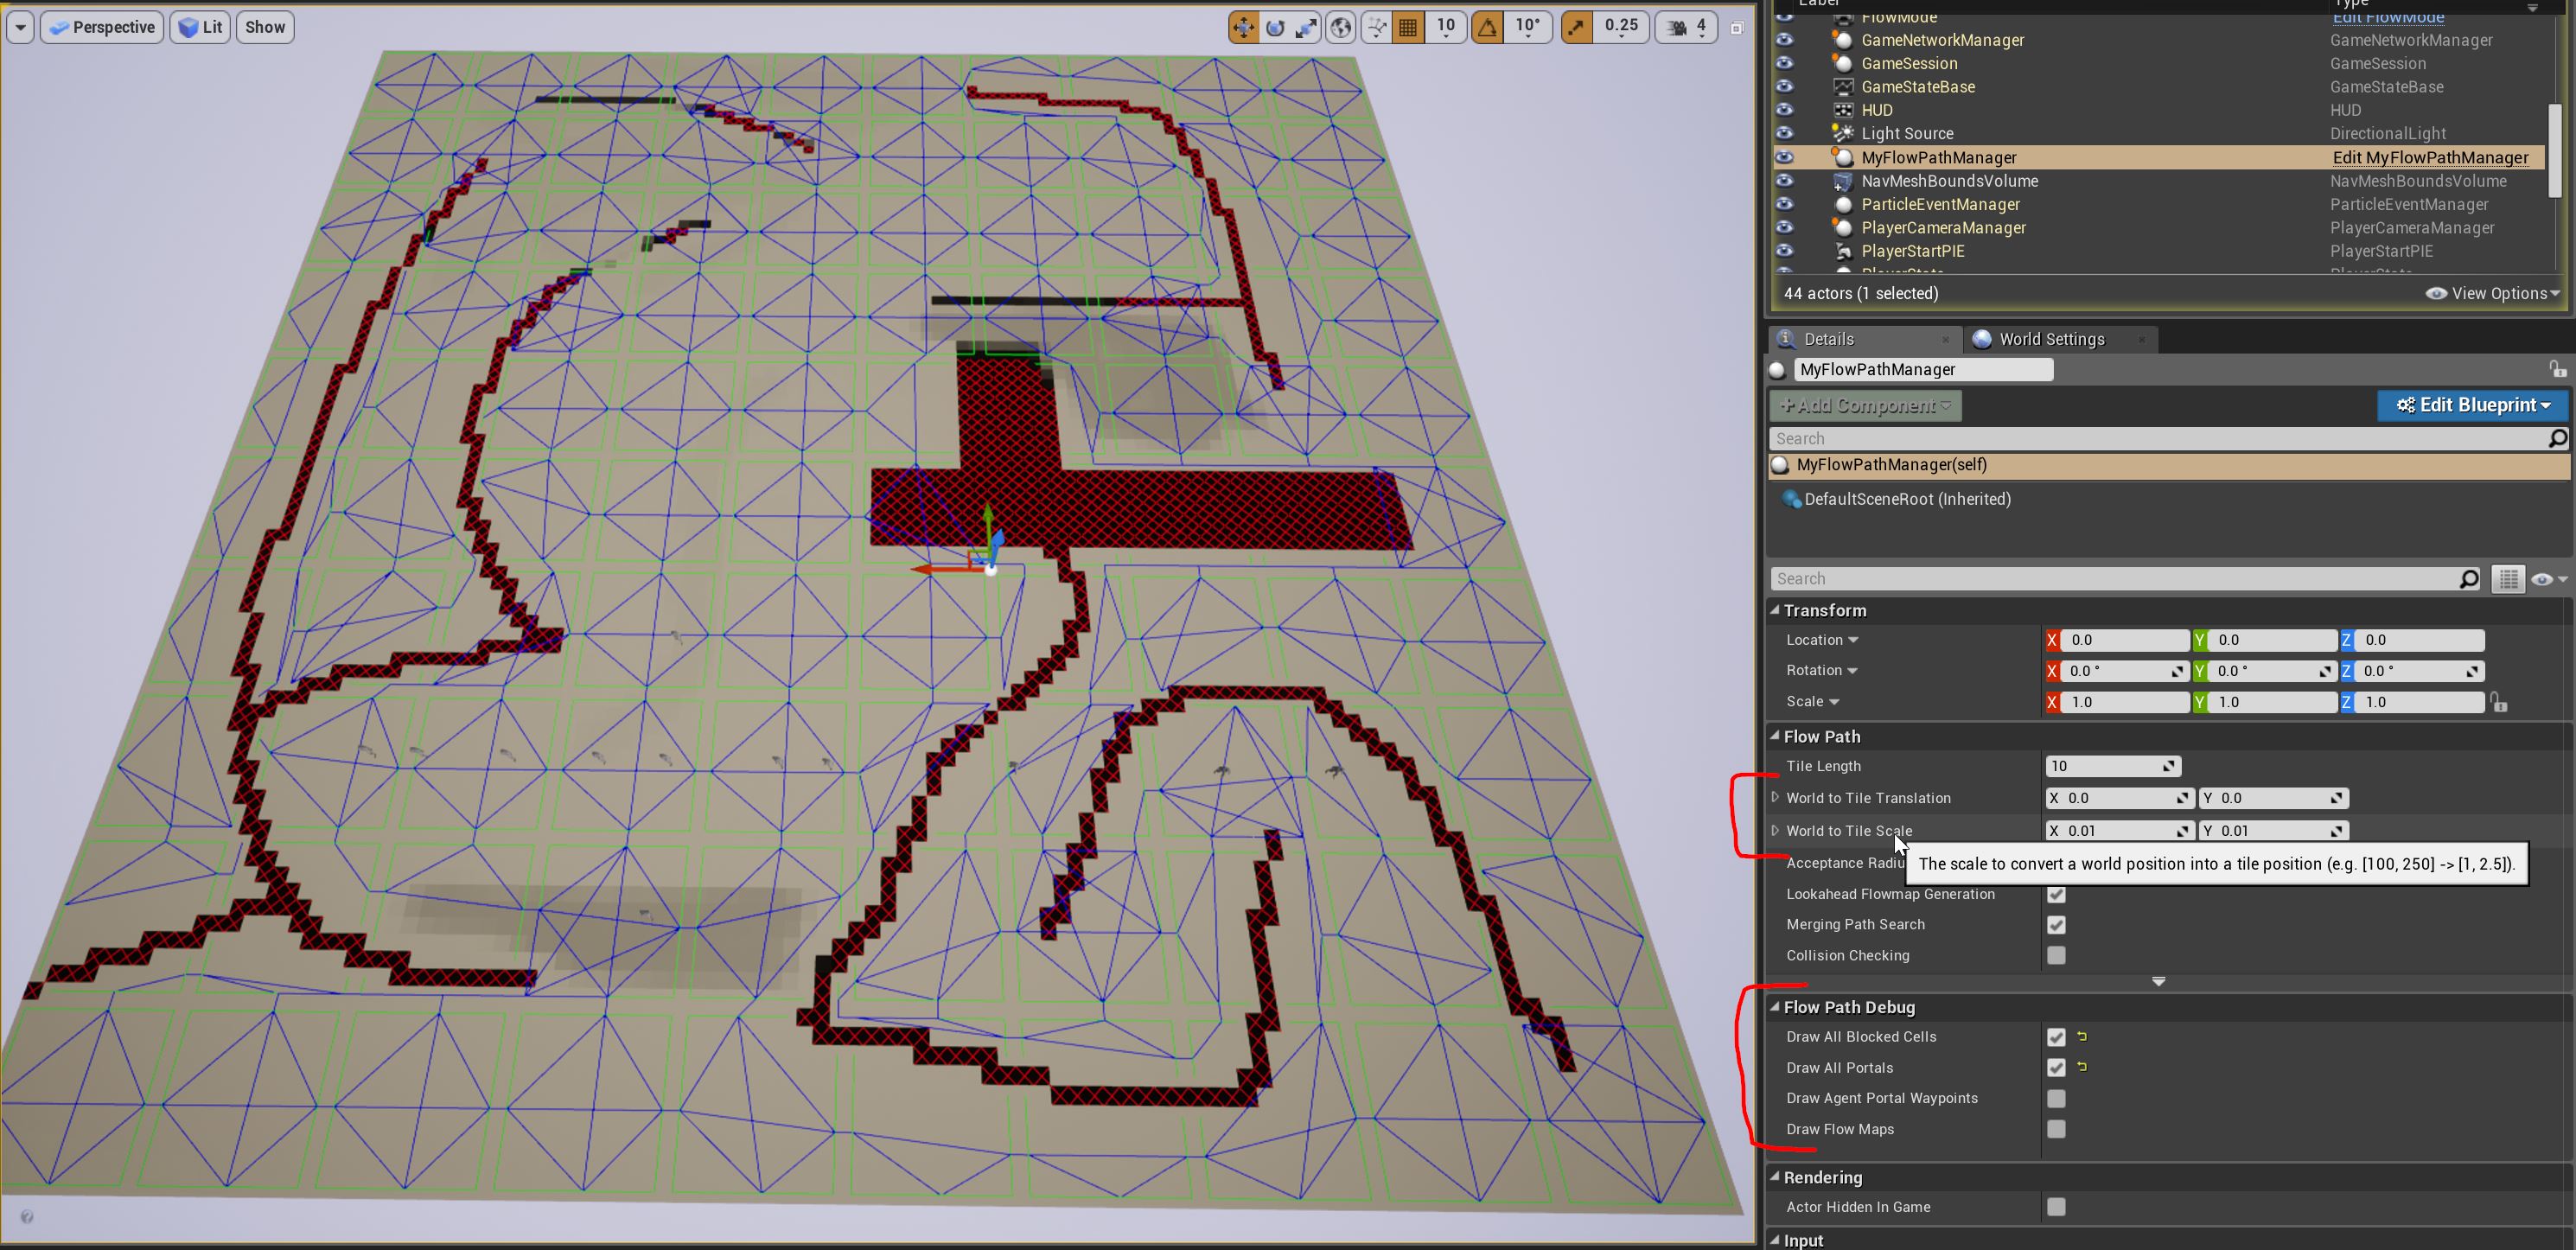2576x1250 pixels.
Task: Expand the World to Tile Scale property
Action: click(1776, 830)
